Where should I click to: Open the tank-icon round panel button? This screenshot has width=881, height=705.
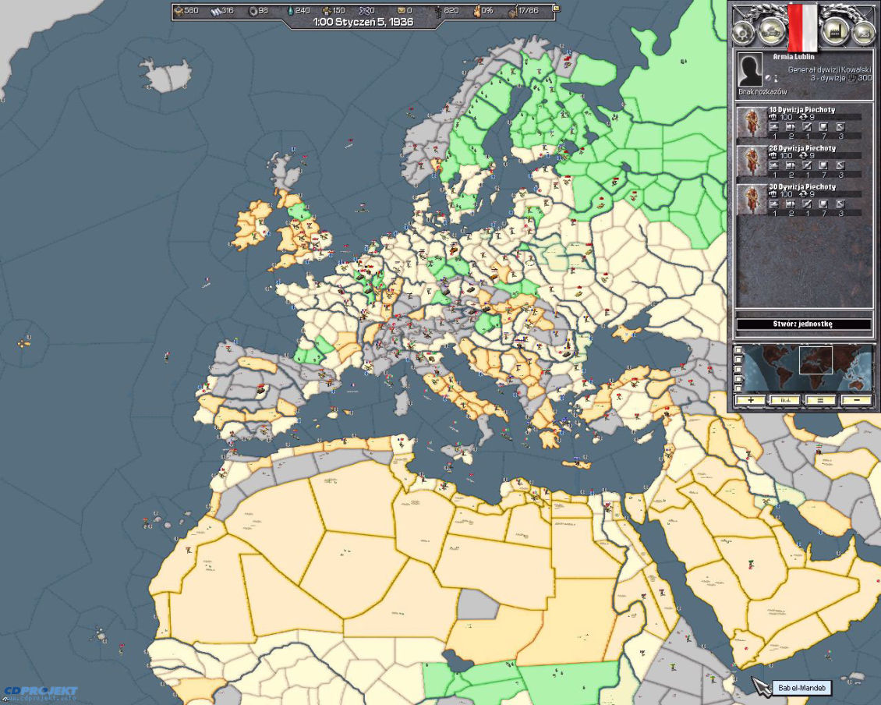pyautogui.click(x=771, y=31)
